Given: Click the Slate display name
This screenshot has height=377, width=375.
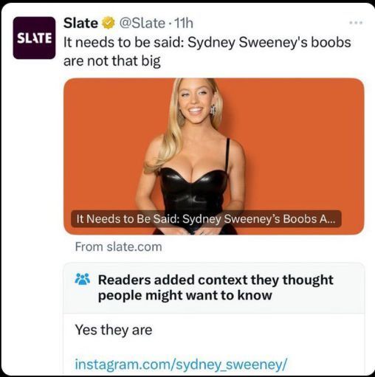Looking at the screenshot, I should pos(80,23).
